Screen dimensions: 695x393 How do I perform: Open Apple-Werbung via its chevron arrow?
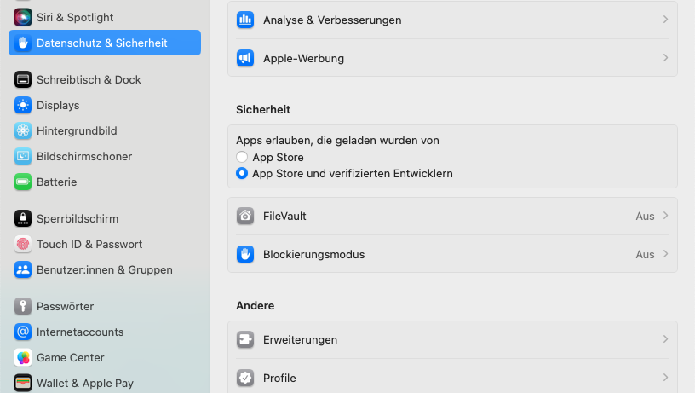pyautogui.click(x=665, y=58)
